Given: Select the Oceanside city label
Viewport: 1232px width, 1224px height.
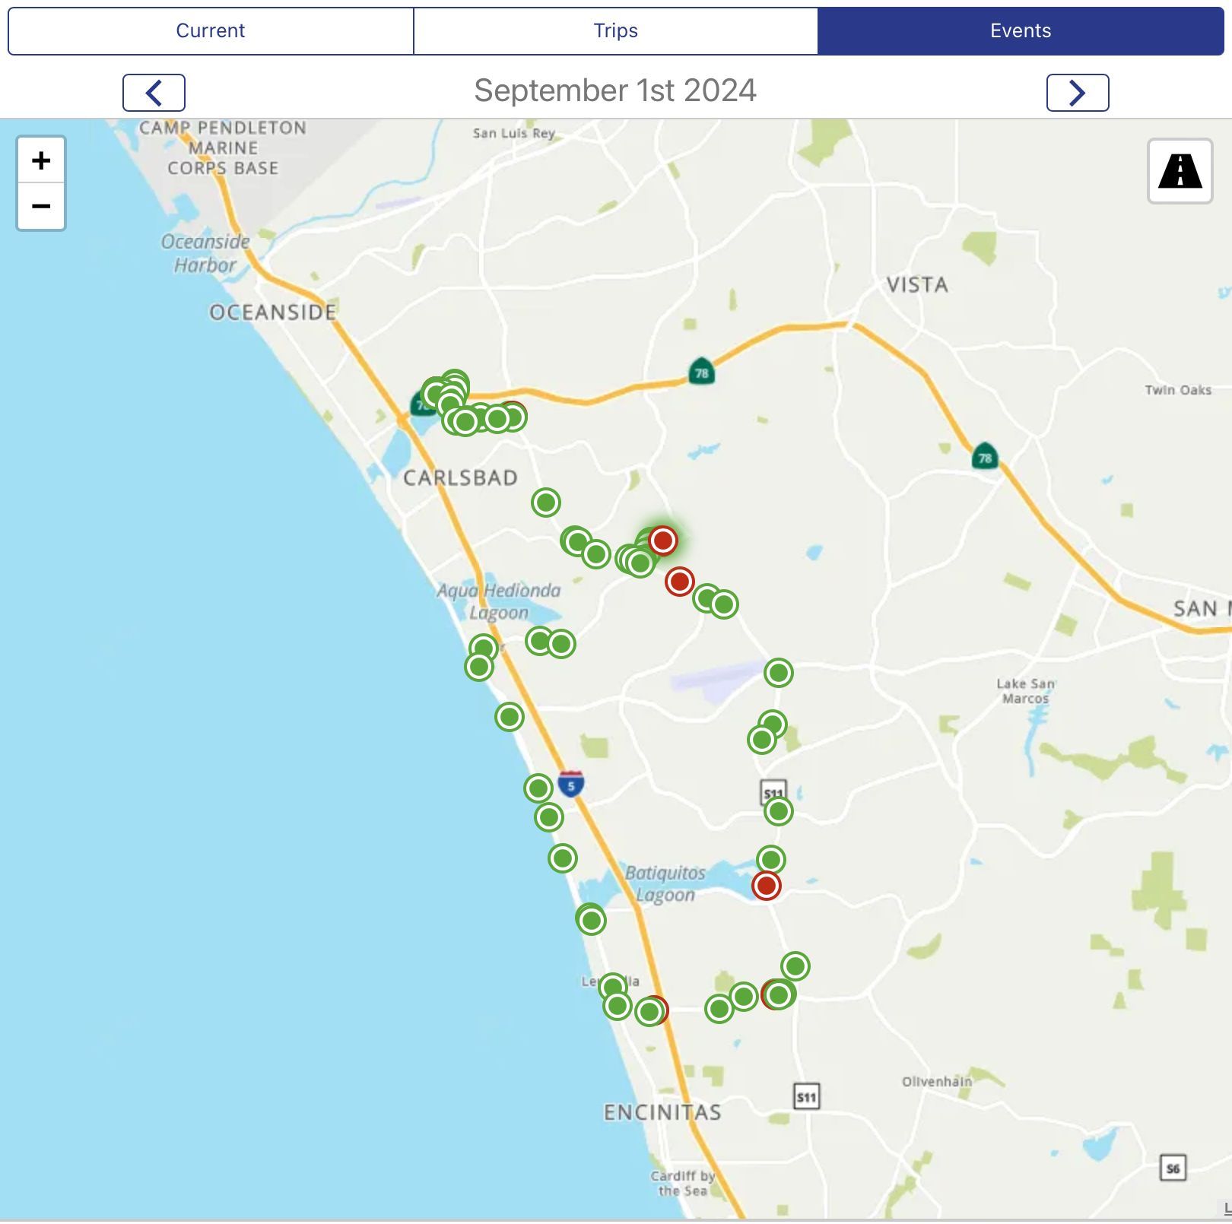Looking at the screenshot, I should pyautogui.click(x=272, y=312).
